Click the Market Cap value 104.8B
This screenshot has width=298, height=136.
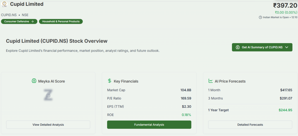(x=186, y=90)
